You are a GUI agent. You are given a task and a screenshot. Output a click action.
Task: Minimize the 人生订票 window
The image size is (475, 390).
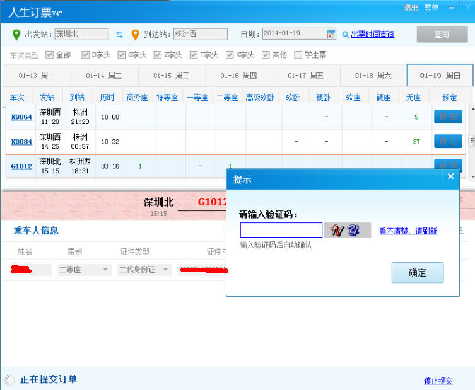pos(452,8)
